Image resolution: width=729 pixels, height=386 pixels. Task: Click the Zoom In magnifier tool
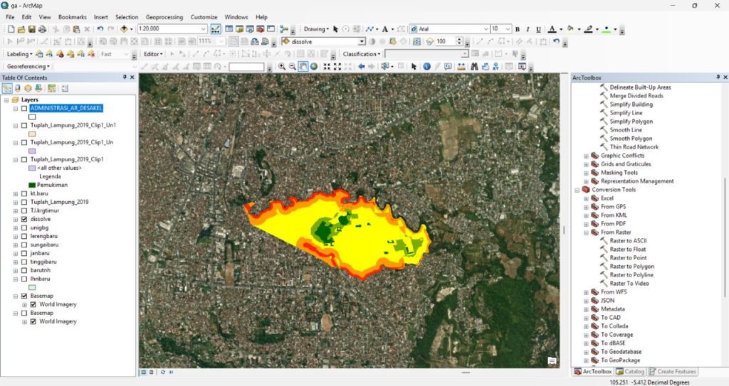pos(282,67)
